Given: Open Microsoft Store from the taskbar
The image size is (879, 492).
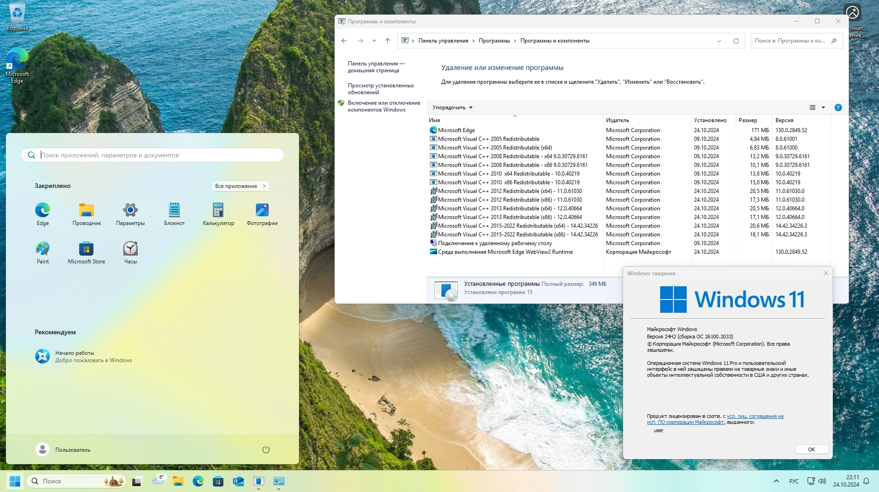Looking at the screenshot, I should pos(218,481).
